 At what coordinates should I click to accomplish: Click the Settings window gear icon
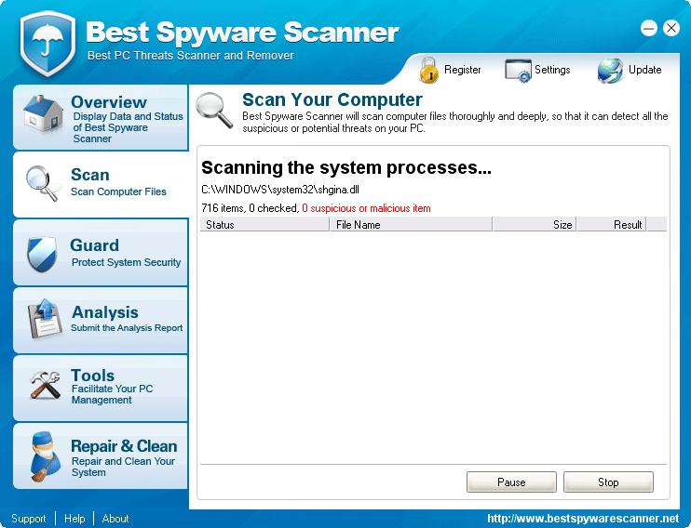click(x=518, y=71)
